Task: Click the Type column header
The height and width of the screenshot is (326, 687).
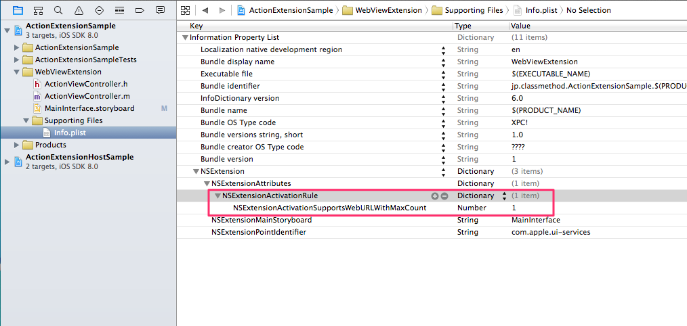Action: pos(463,26)
